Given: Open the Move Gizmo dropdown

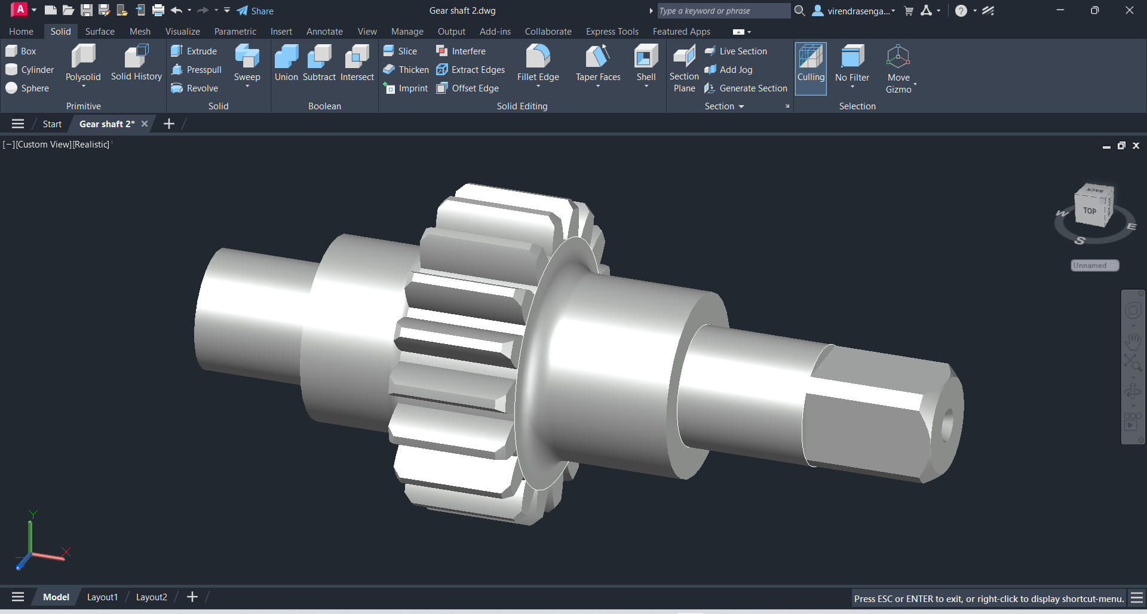Looking at the screenshot, I should tap(915, 84).
